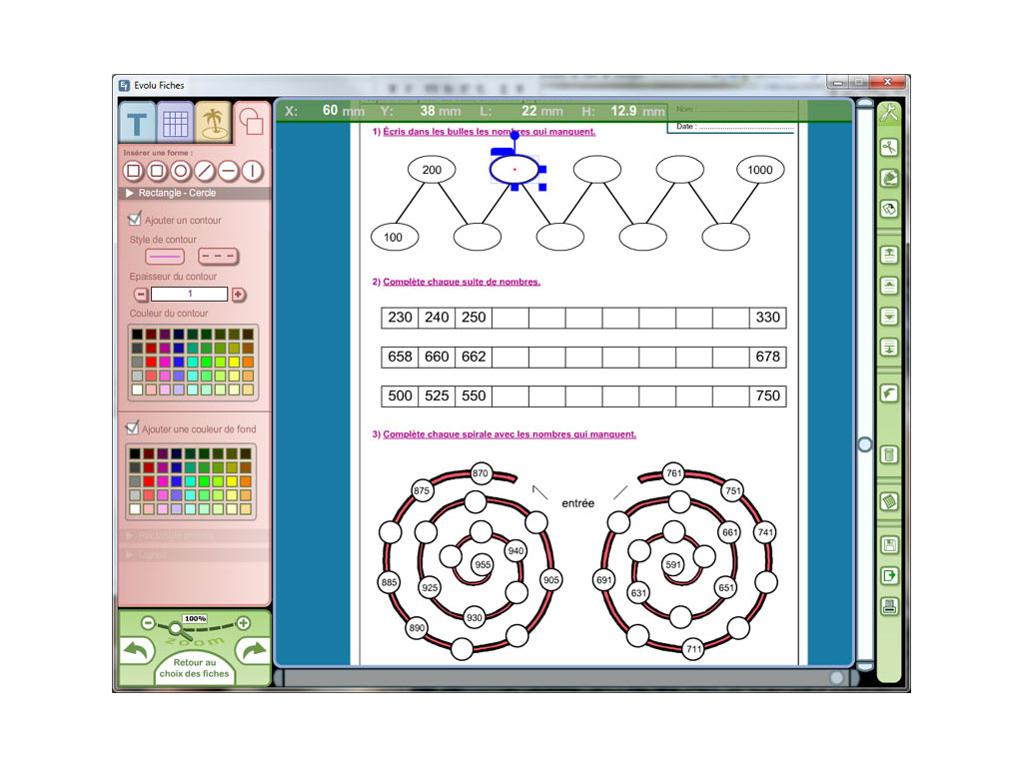Click the green redo arrow
Screen dimensions: 1023x767
pos(254,651)
